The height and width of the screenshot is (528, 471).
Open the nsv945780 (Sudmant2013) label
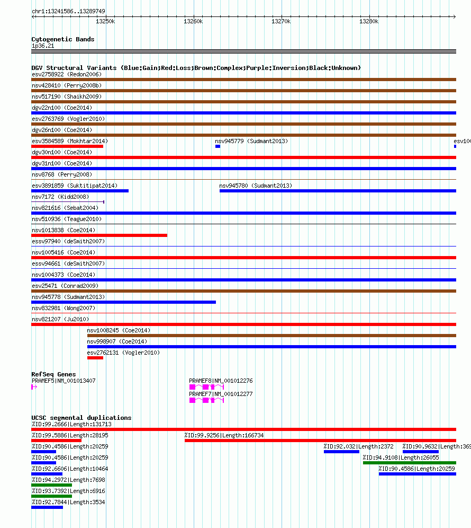(256, 186)
